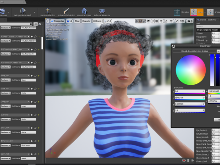Select the rotate gizmo in viewport toolbar
220x165 pixels.
coord(140,21)
